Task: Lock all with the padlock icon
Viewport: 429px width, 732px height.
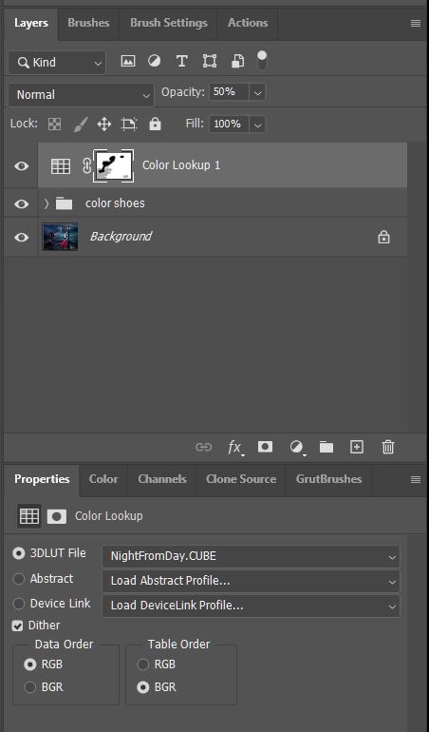Action: pyautogui.click(x=155, y=124)
